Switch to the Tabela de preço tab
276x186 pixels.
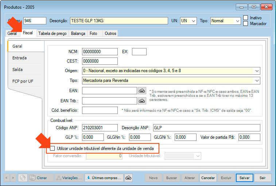click(52, 33)
